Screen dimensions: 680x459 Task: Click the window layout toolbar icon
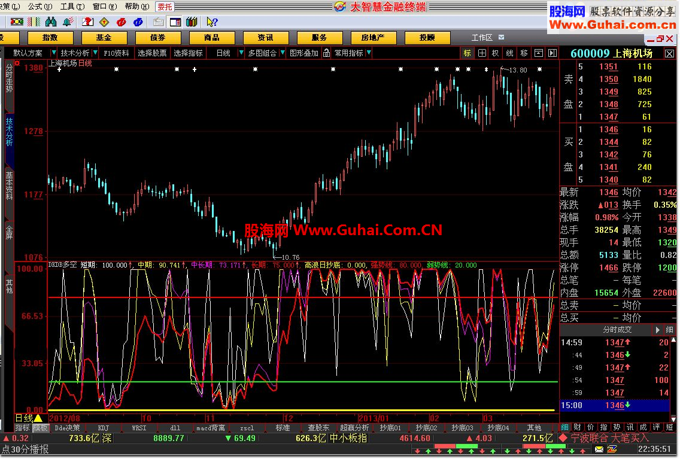[175, 22]
